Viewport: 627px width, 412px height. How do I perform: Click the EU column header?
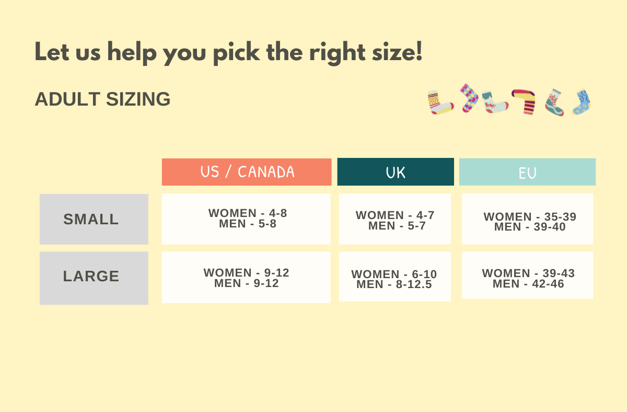[x=527, y=172]
